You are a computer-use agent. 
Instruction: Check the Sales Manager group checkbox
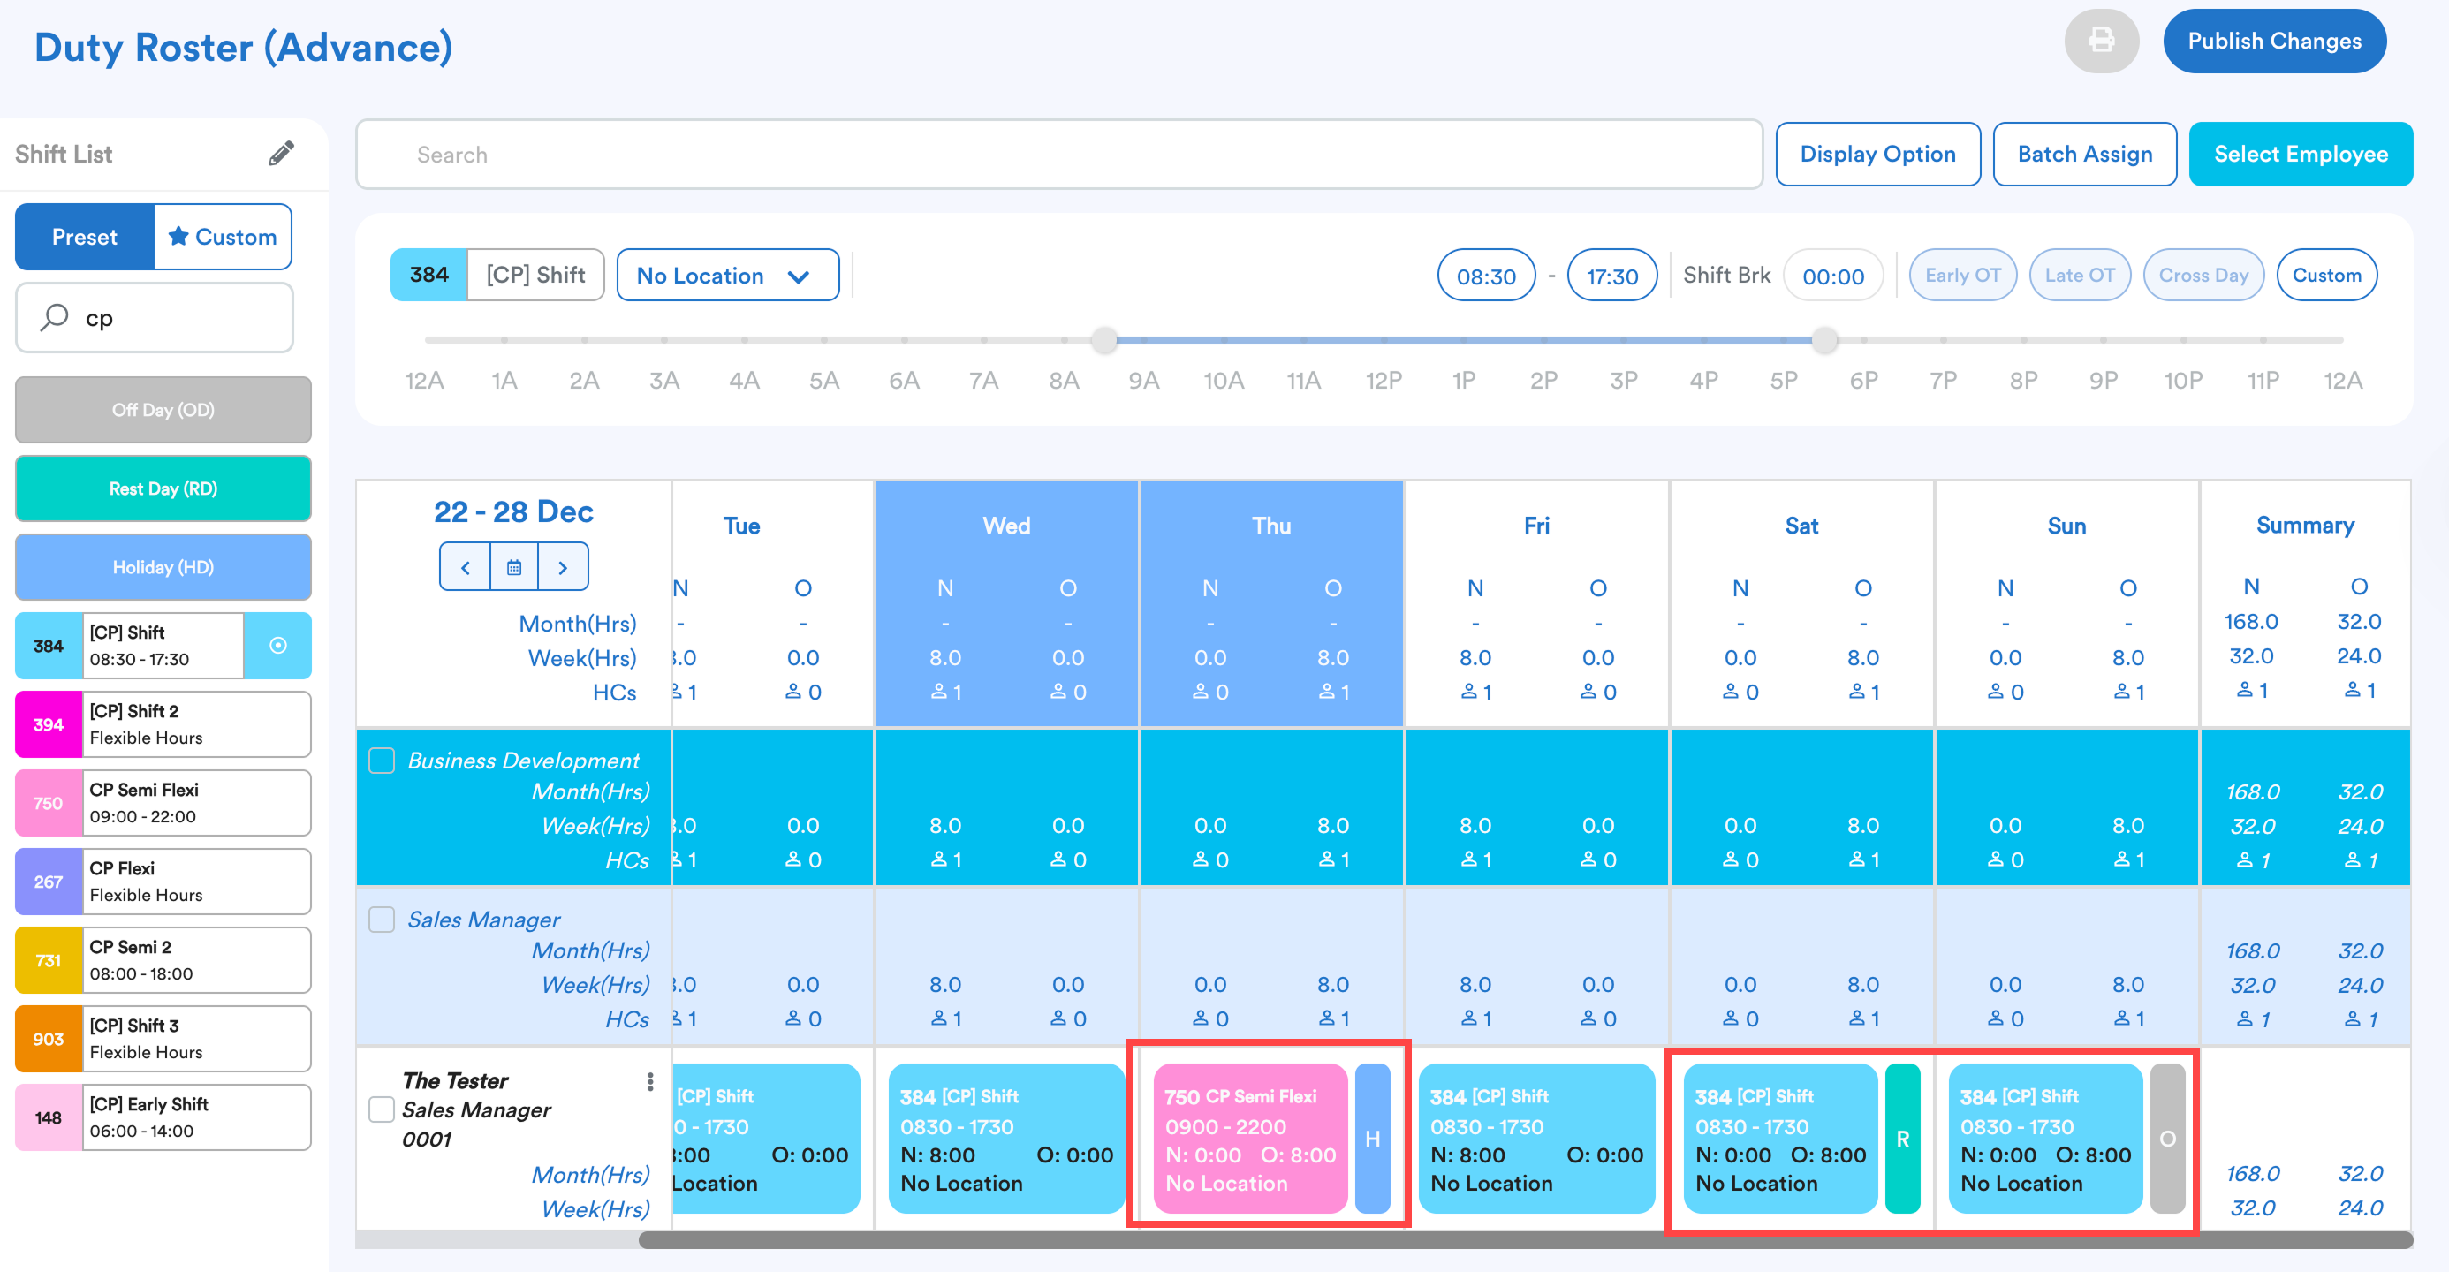[x=383, y=920]
